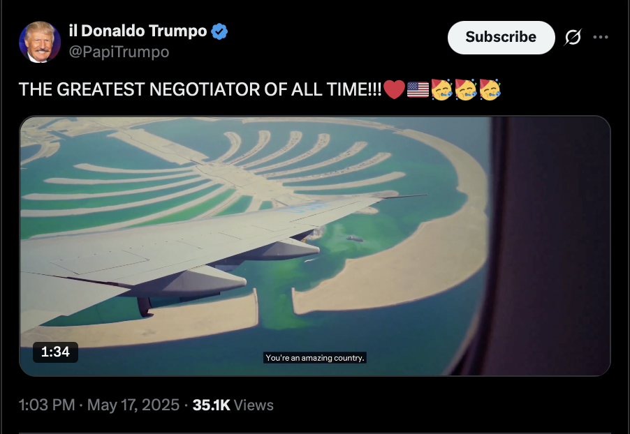Play the Palm island video
The height and width of the screenshot is (434, 630).
coord(315,246)
